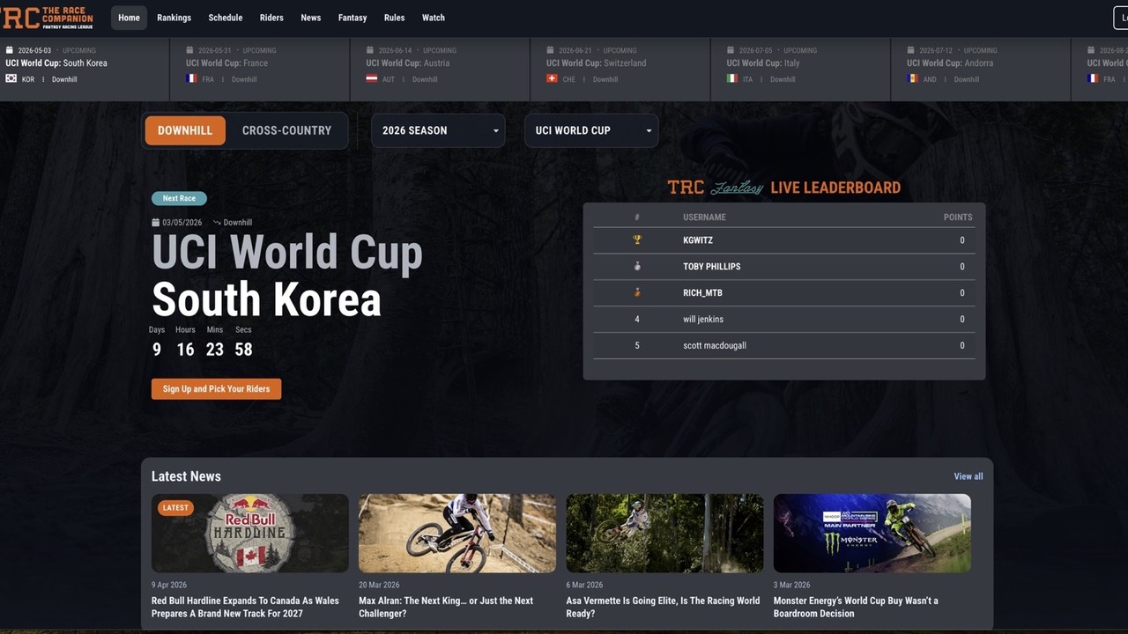Click the Italy flag icon

[732, 79]
